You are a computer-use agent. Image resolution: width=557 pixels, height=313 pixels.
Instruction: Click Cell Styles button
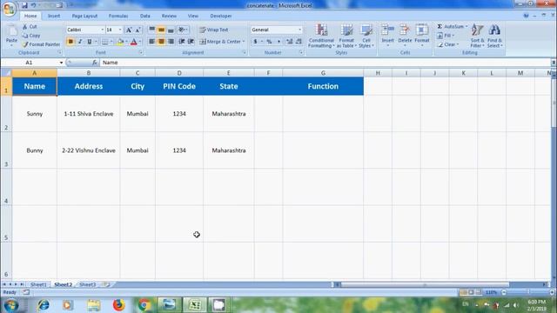click(366, 36)
